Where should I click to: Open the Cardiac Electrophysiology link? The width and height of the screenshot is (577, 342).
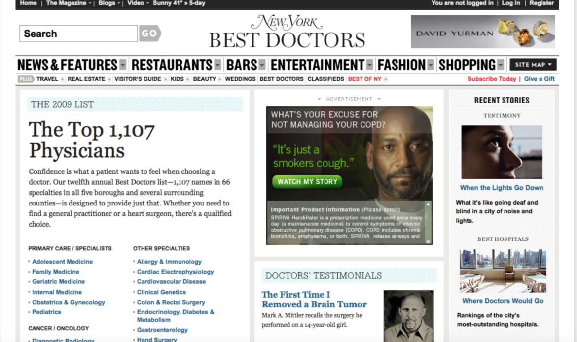[x=175, y=272]
